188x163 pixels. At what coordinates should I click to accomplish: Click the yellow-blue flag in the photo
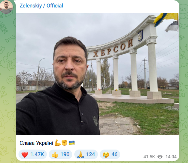tap(166, 19)
